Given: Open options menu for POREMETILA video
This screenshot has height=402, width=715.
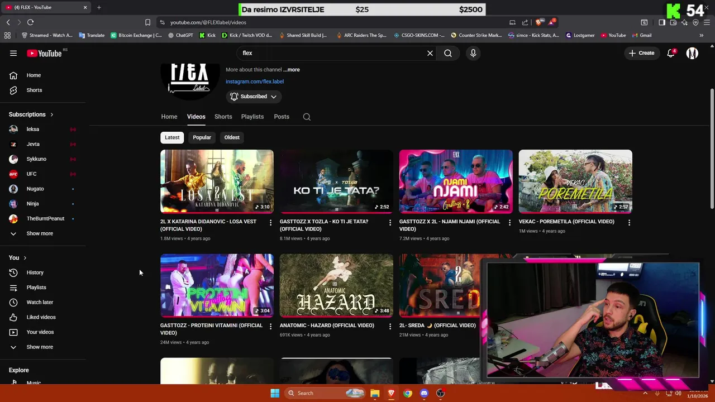Looking at the screenshot, I should tap(629, 222).
